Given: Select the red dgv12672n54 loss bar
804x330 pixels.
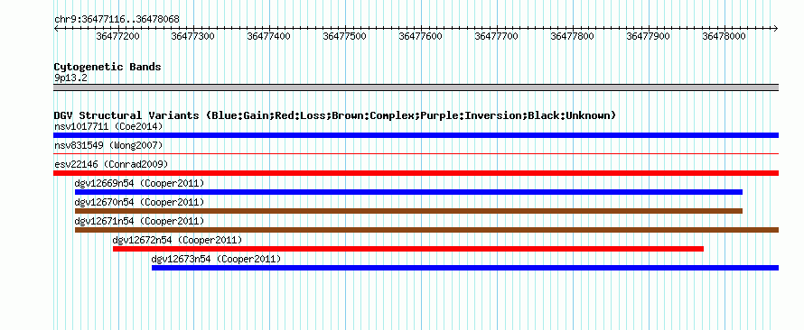Looking at the screenshot, I should point(408,249).
